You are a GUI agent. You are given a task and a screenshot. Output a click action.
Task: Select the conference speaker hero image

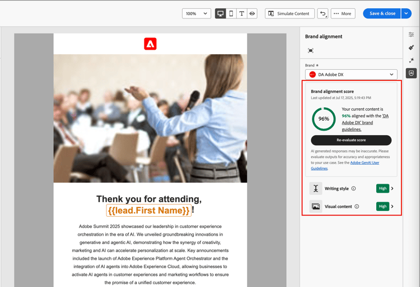point(150,118)
